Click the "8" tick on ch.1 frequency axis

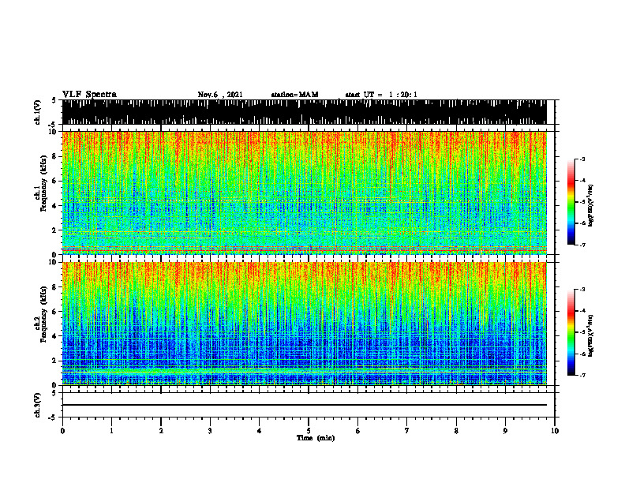click(54, 156)
